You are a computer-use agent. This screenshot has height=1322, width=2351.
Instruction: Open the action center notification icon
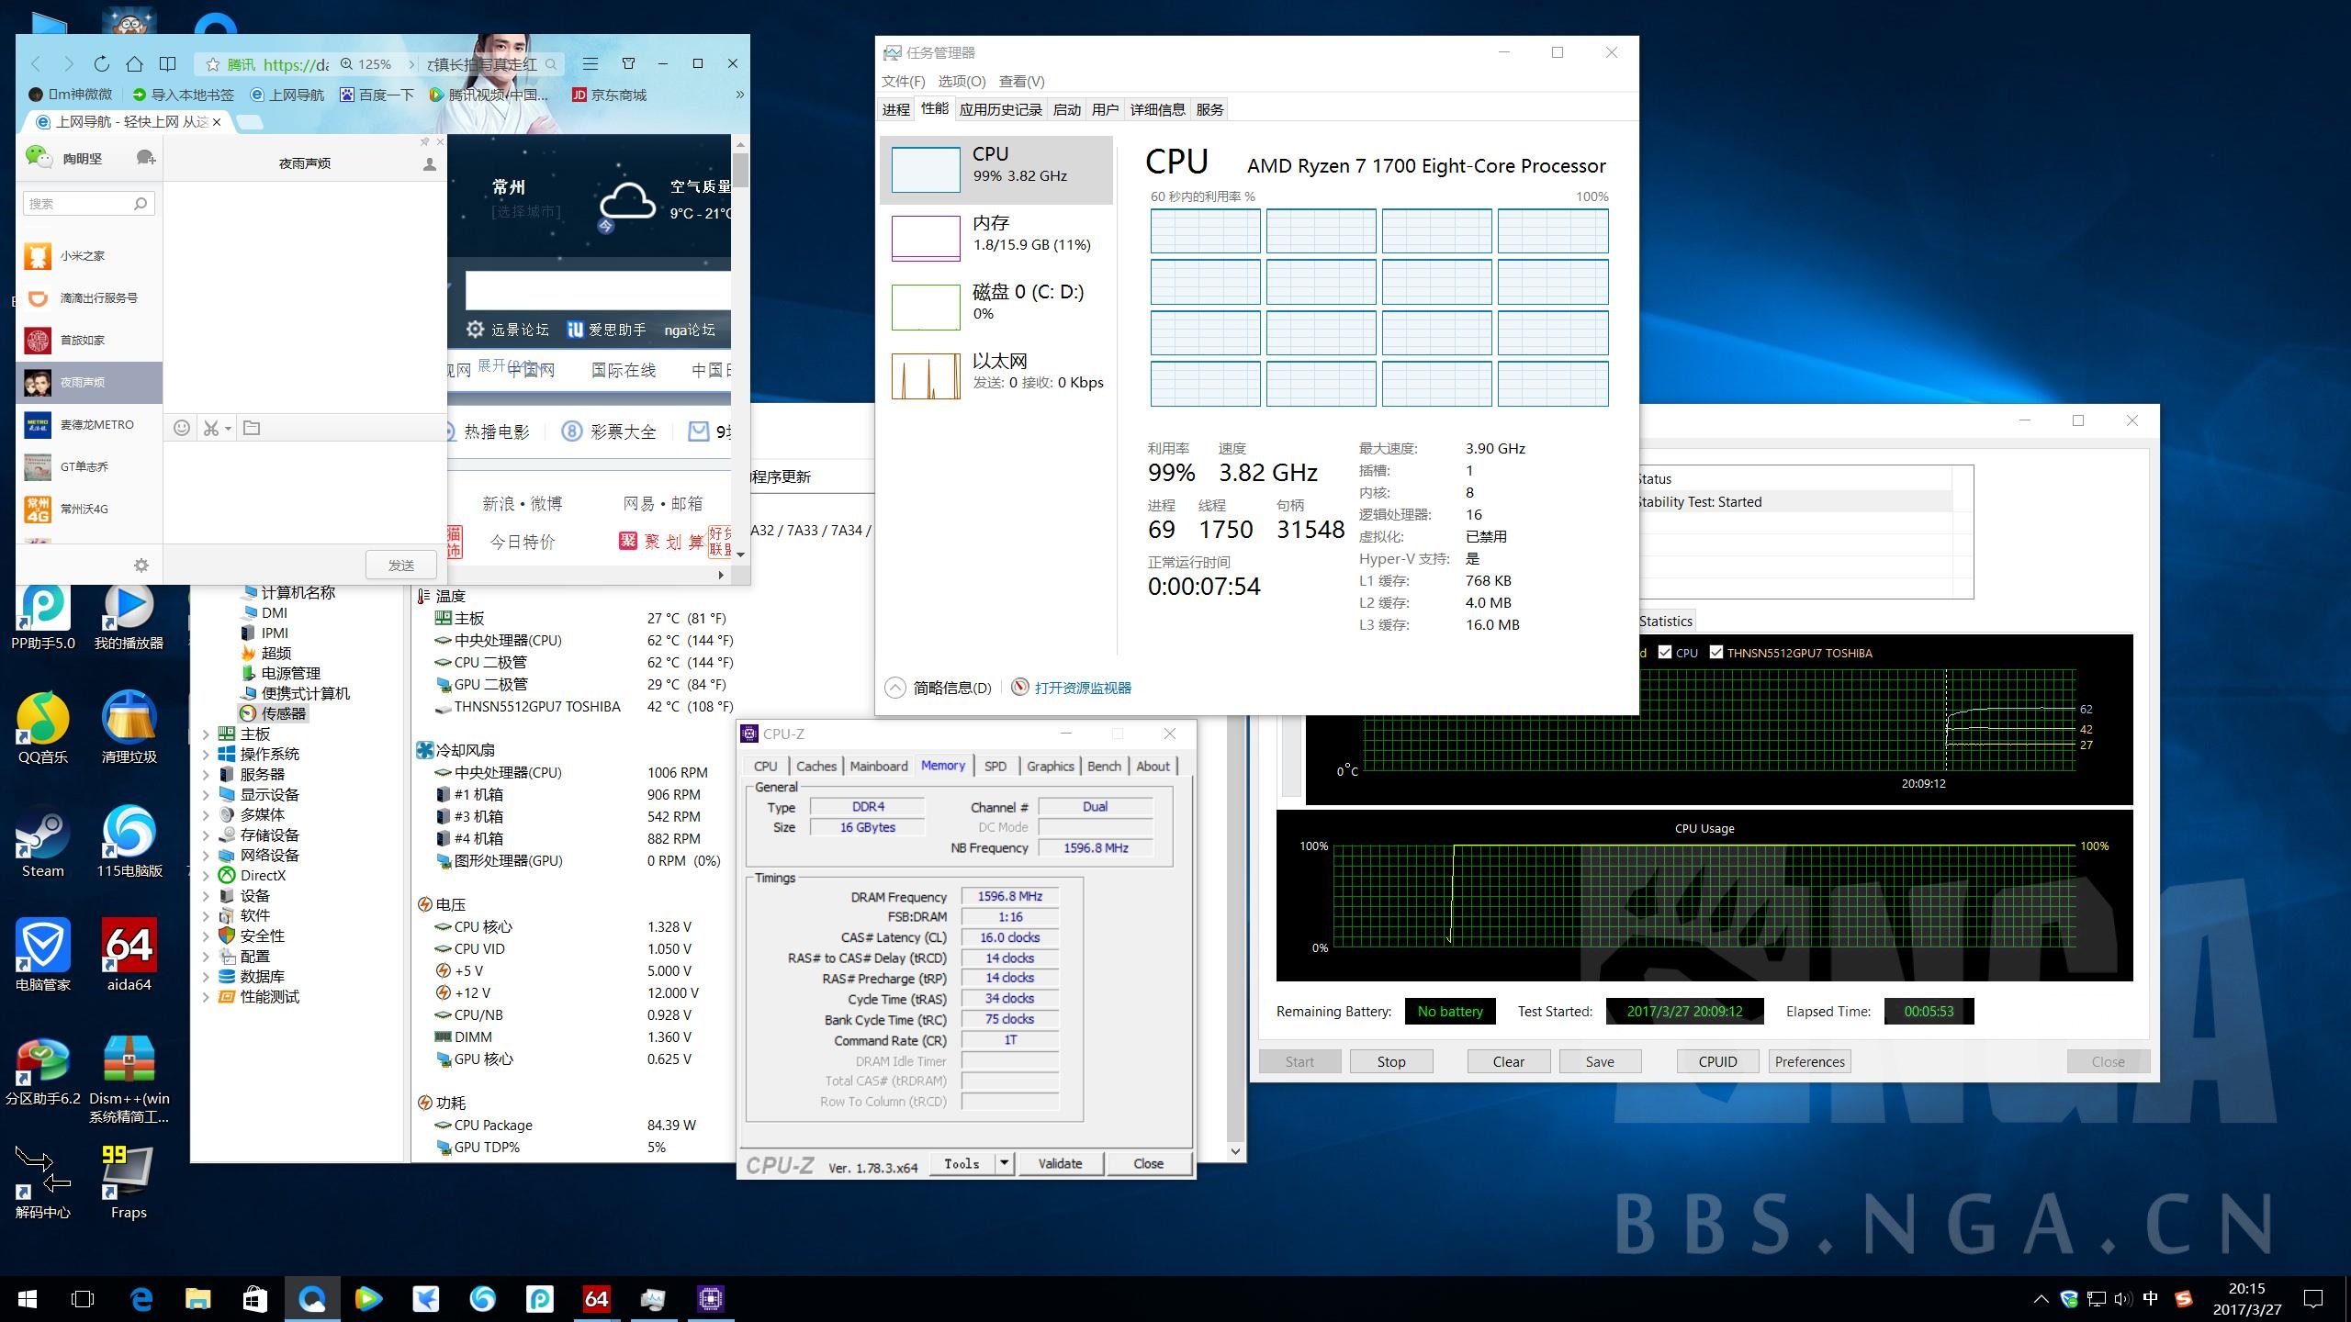[x=2313, y=1299]
